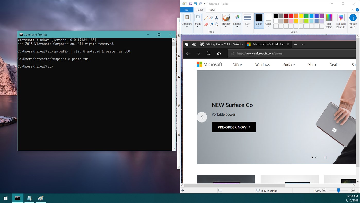Pick the Eraser tool

[x=206, y=24]
